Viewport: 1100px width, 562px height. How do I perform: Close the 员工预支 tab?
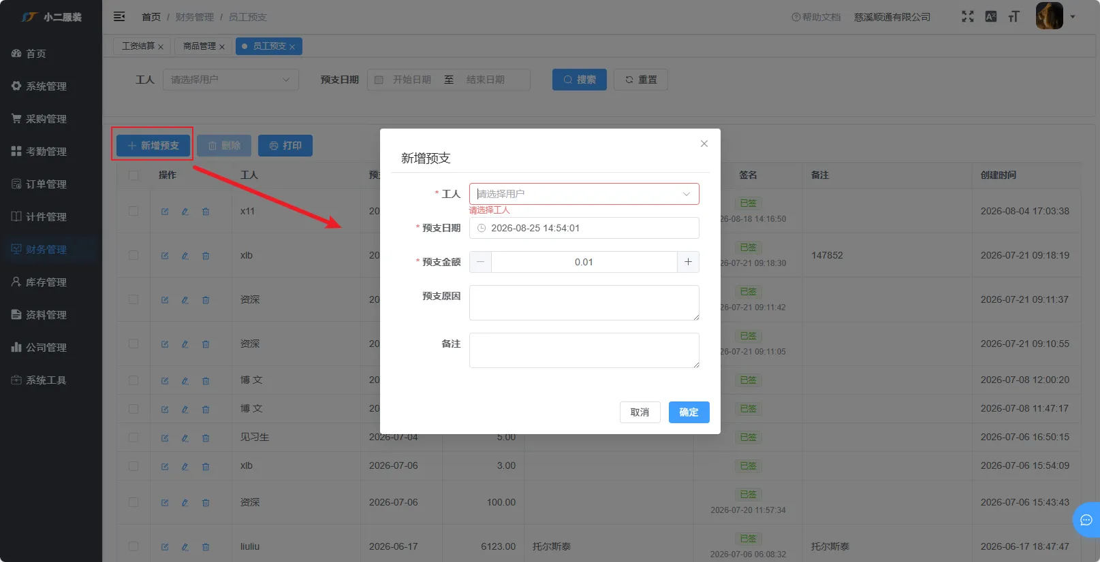coord(292,47)
